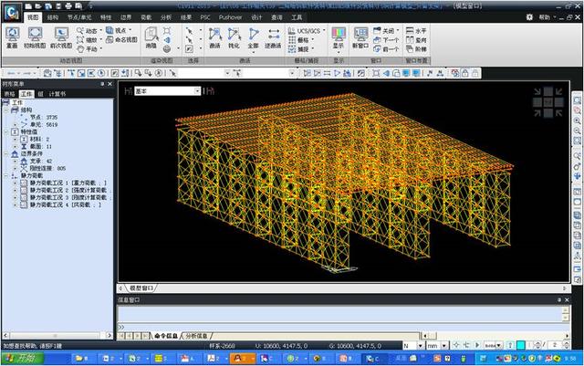Collapse the 特性值 tree node
This screenshot has width=584, height=366.
6,131
